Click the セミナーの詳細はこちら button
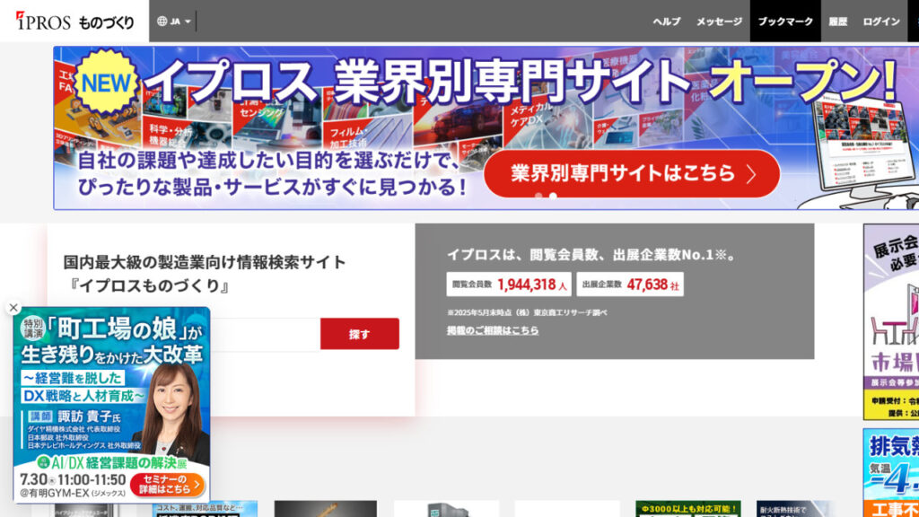The image size is (919, 517). pos(168,484)
